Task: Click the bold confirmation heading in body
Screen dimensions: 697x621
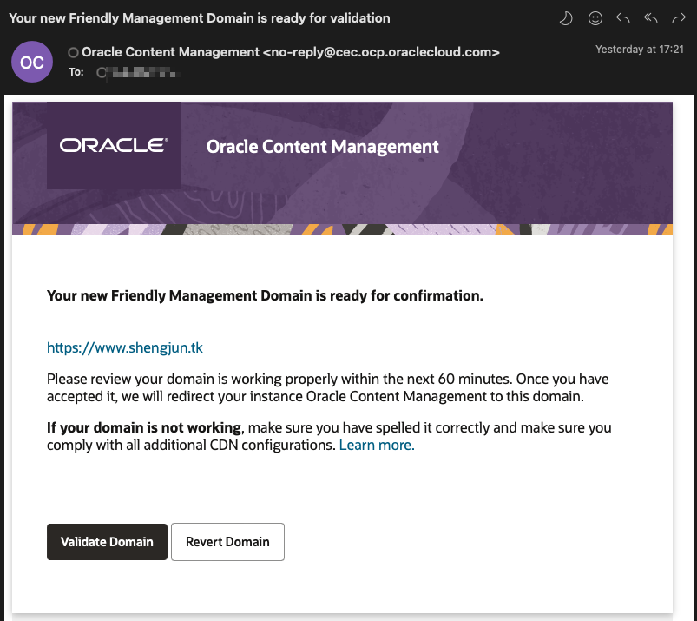Action: pyautogui.click(x=265, y=296)
